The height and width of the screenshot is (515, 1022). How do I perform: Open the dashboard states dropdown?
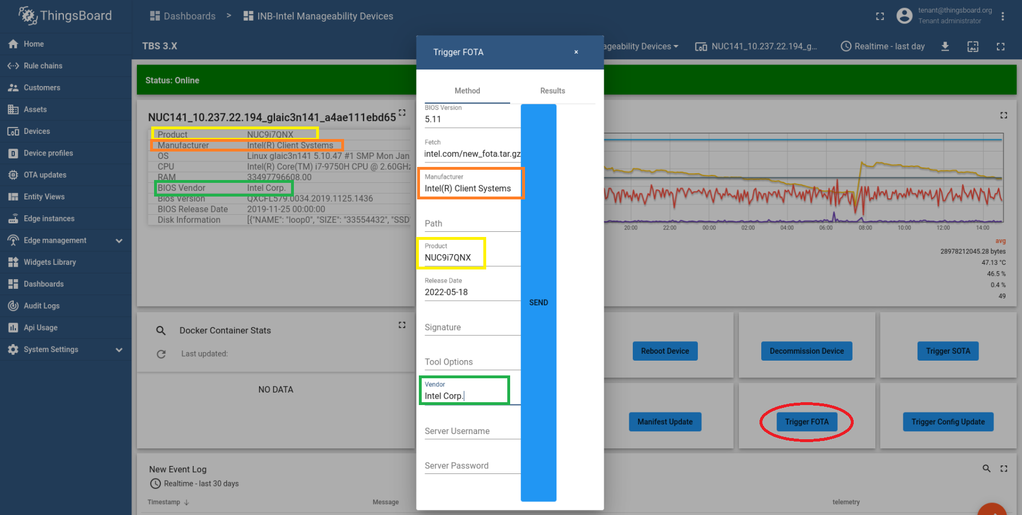coord(641,47)
